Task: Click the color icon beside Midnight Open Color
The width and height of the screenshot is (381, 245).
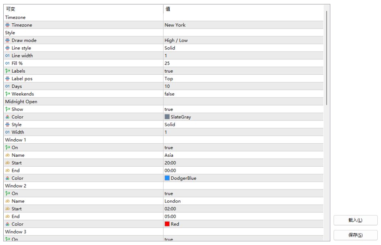Action: 7,117
